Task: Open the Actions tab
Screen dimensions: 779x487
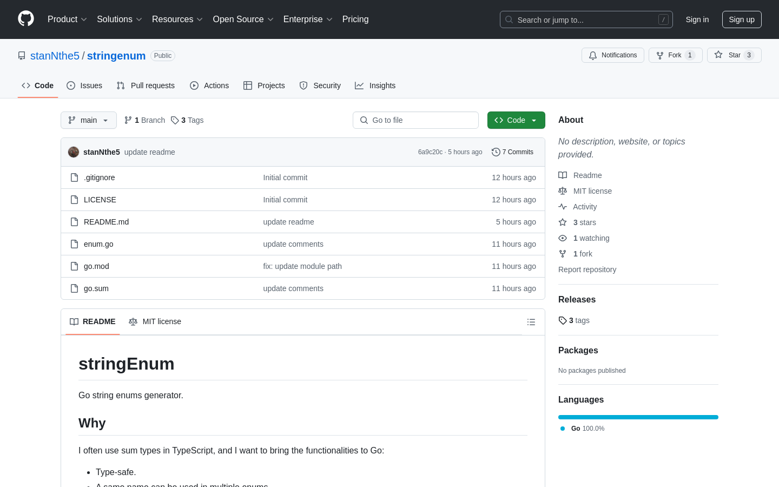Action: [x=209, y=85]
